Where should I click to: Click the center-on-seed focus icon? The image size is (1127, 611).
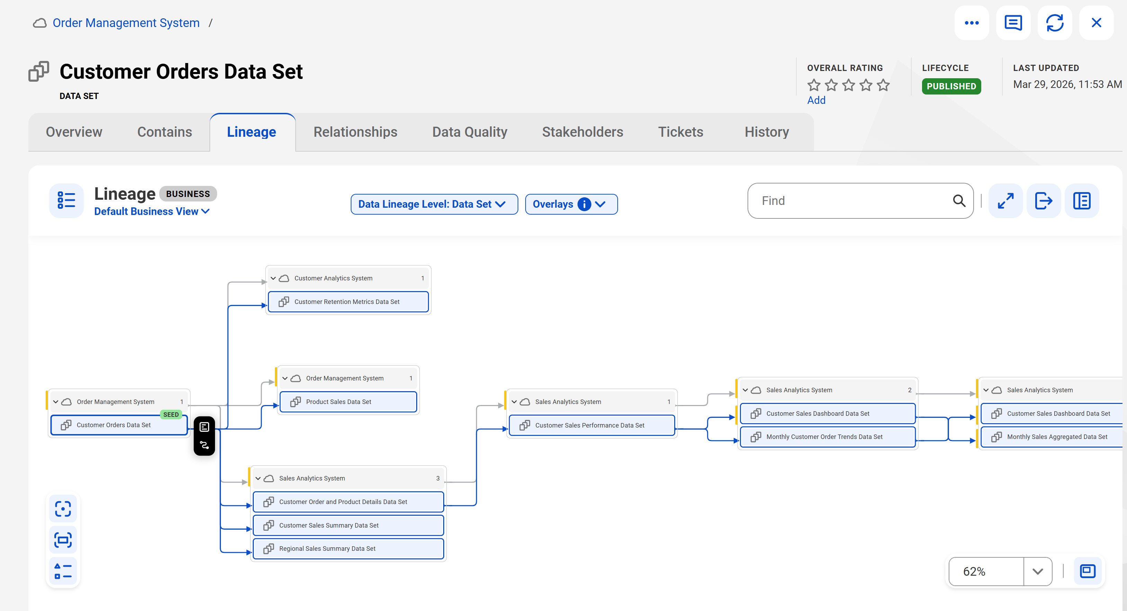[63, 509]
